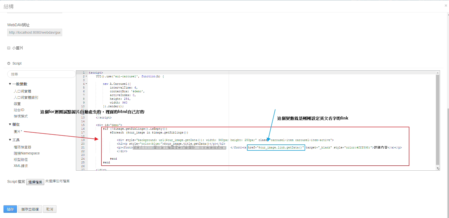This screenshot has height=218, width=449.
Task: Click the '}).render();' code line
Action: tap(113, 106)
